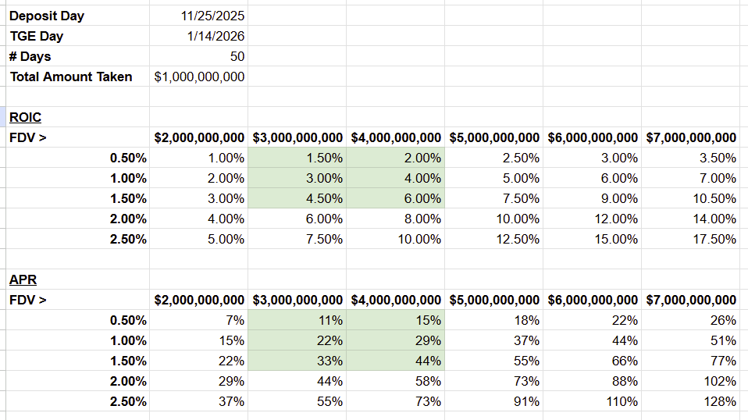Image resolution: width=748 pixels, height=420 pixels.
Task: Select the TGE Day label cell
Action: pos(37,36)
